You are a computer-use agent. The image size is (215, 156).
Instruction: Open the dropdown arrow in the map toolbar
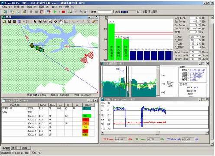pos(24,22)
